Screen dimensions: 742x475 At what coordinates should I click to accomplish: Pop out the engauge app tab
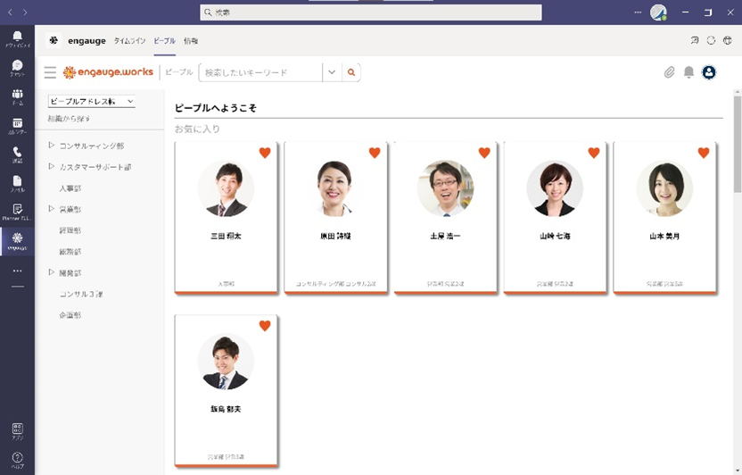(694, 40)
